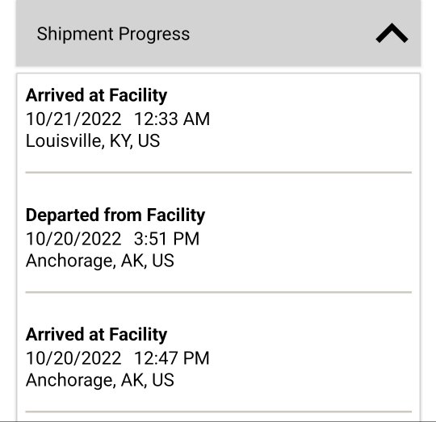Select the Louisville, KY, US location
The height and width of the screenshot is (422, 436).
point(93,141)
